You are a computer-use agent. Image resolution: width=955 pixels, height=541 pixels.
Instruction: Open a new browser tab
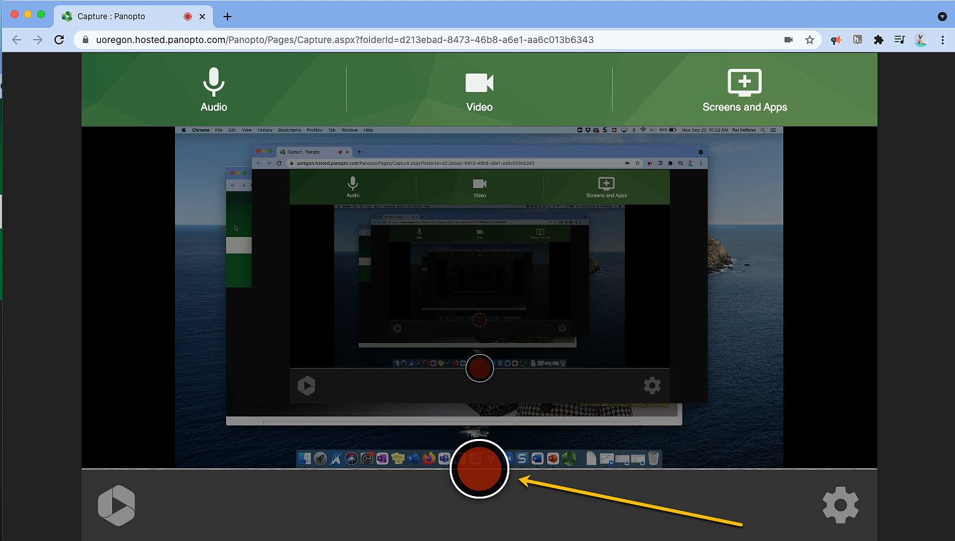(x=227, y=16)
